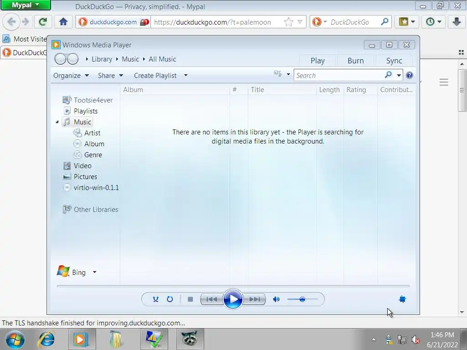Select Album under Music

(x=89, y=144)
